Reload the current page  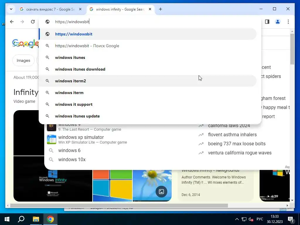[x=33, y=22]
